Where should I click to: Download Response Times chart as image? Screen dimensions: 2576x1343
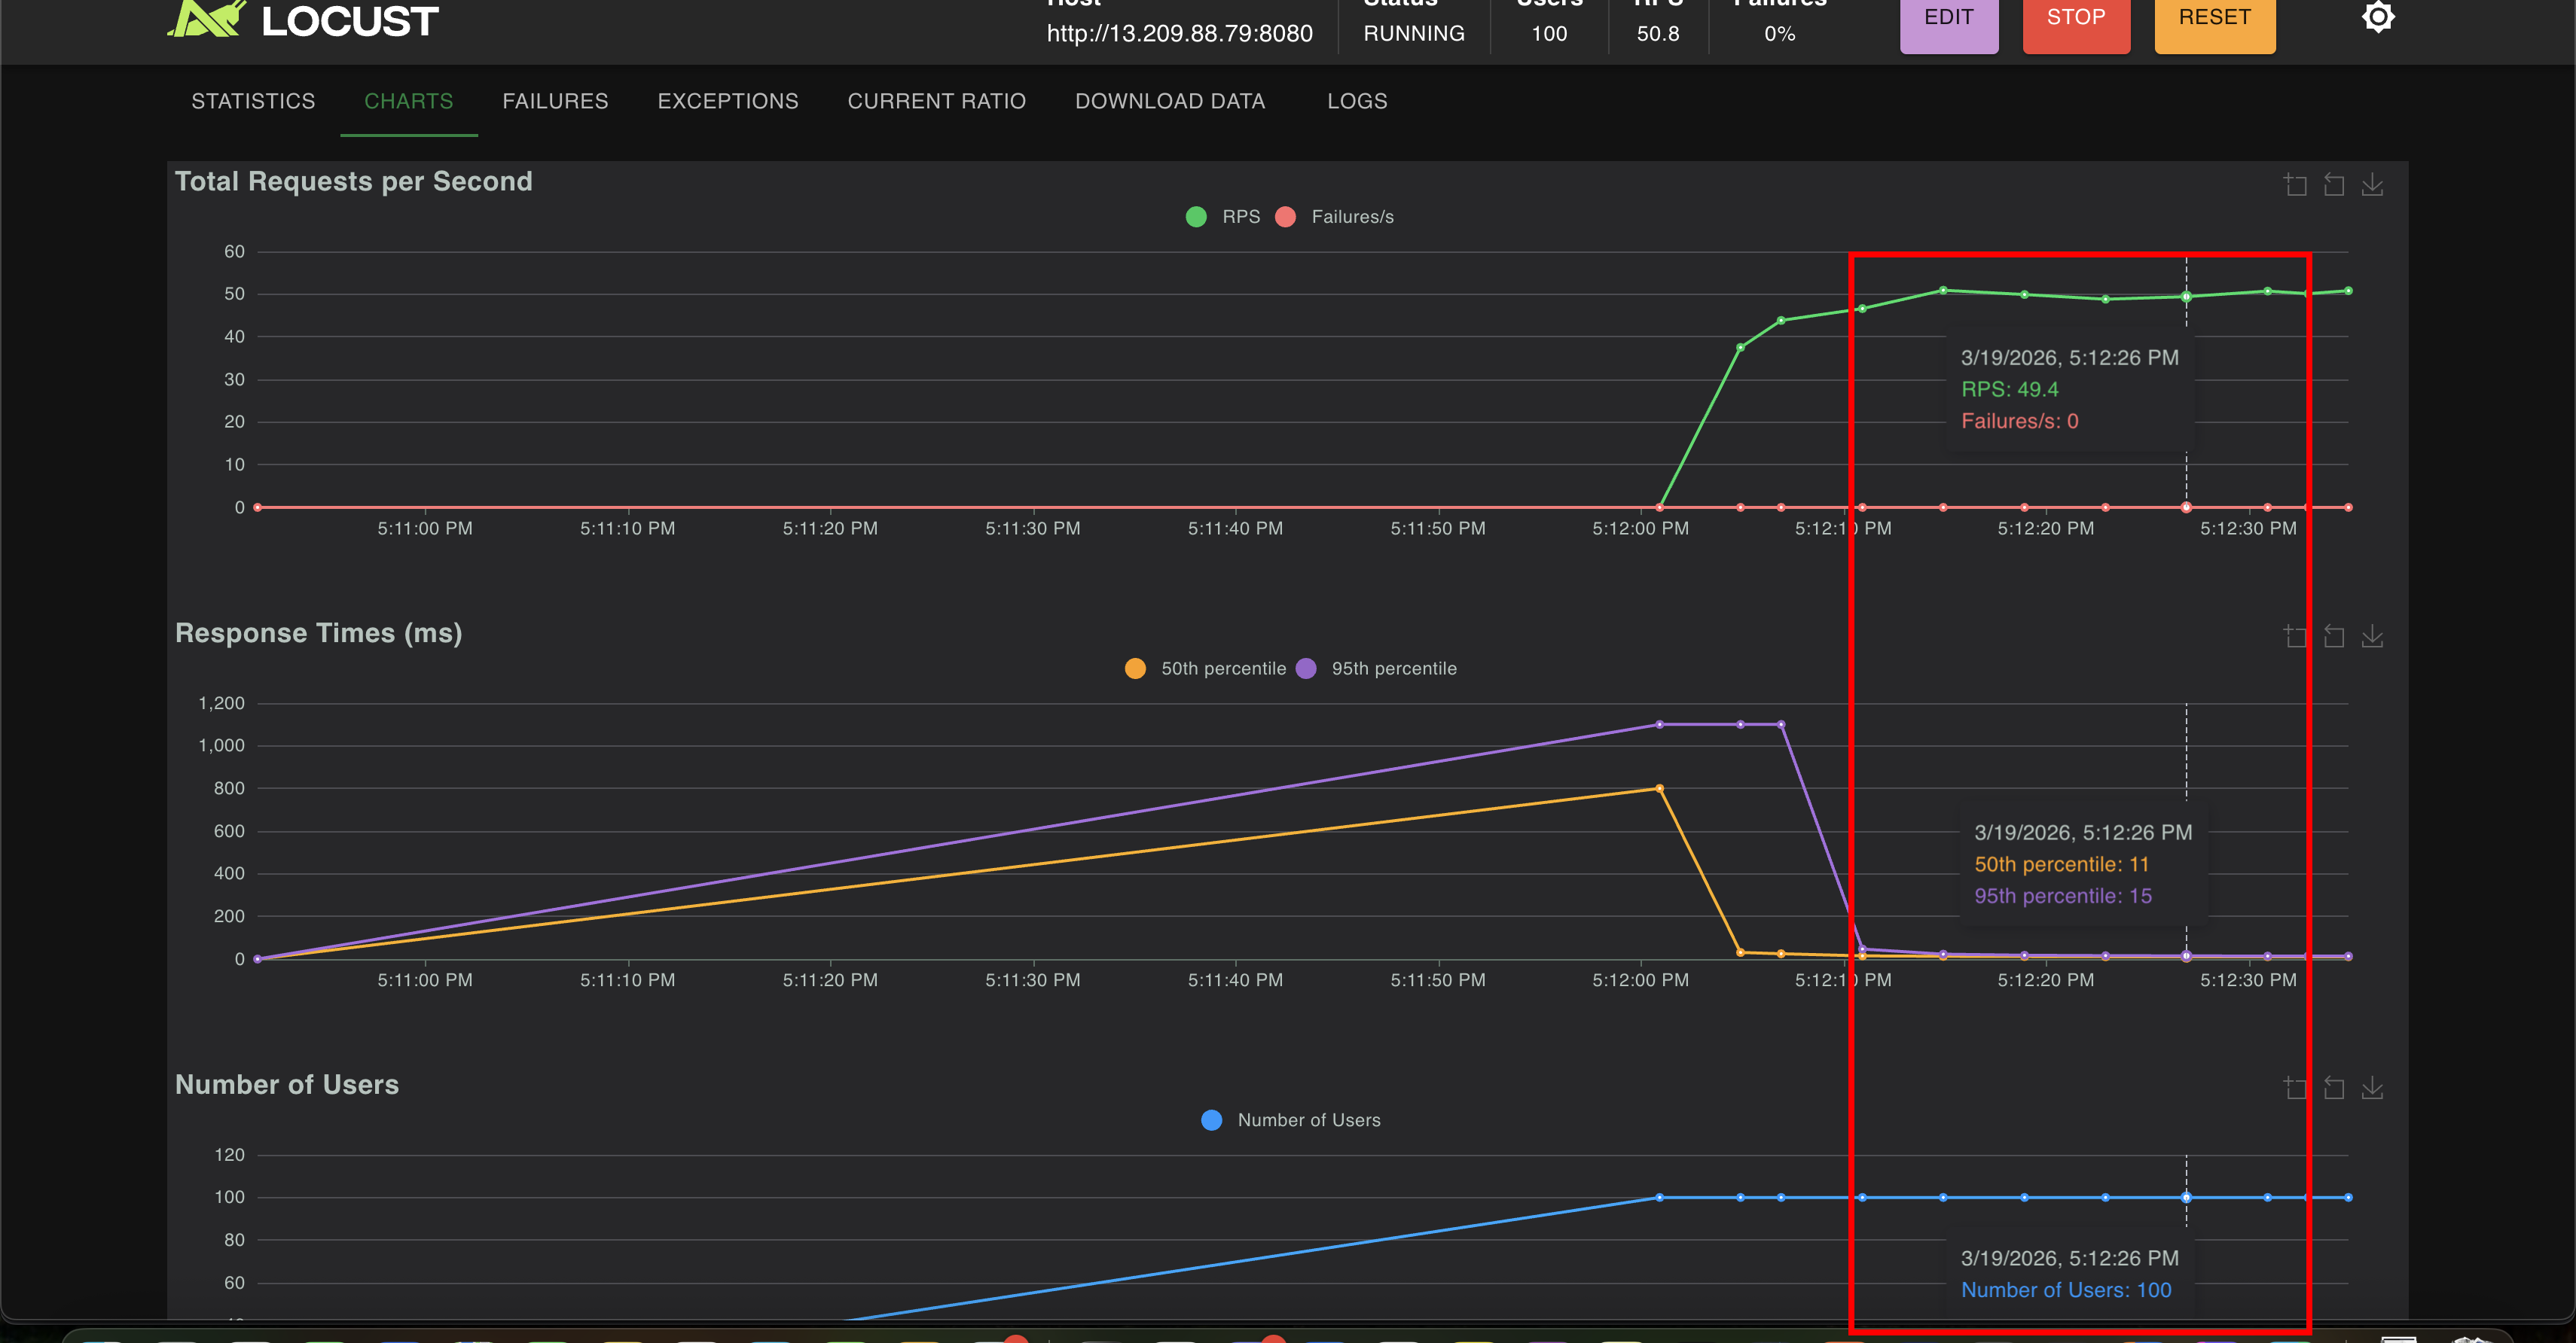(x=2372, y=637)
